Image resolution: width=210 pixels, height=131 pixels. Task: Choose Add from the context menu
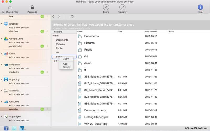pos(65,64)
